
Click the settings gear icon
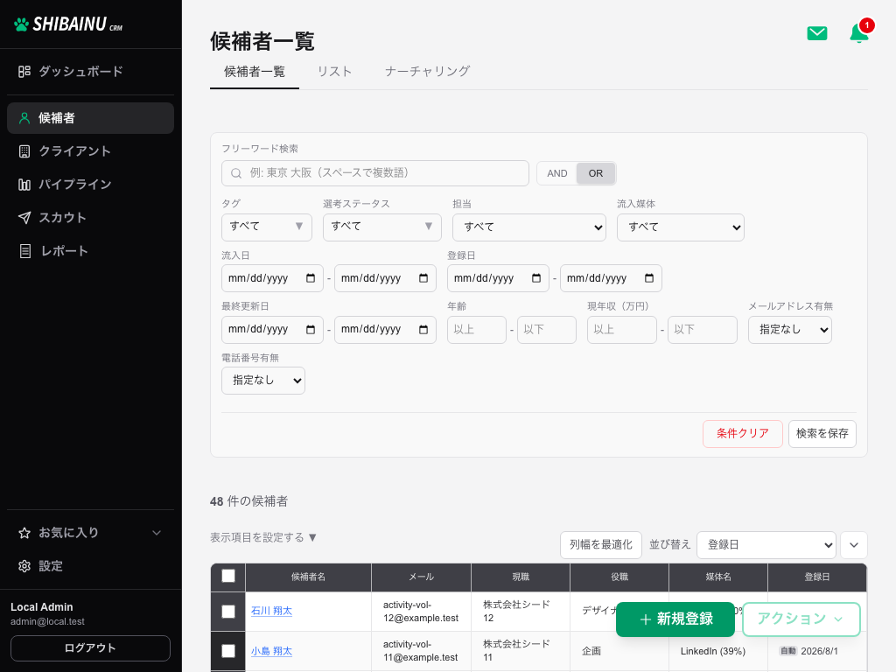[x=24, y=566]
